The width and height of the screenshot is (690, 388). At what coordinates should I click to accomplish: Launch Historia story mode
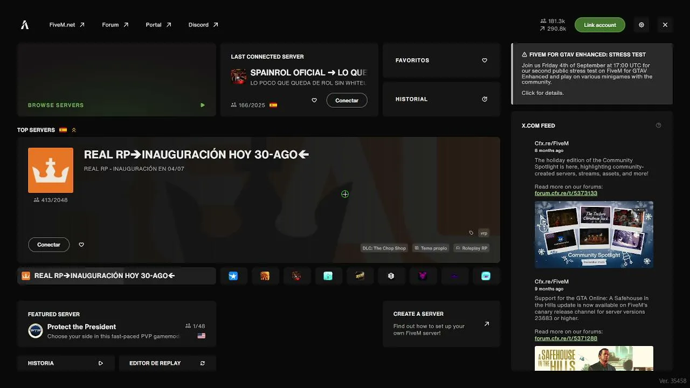(66, 363)
